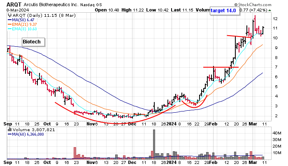Click the tallest volume bar above 40M
The image size is (288, 166).
[x=154, y=144]
